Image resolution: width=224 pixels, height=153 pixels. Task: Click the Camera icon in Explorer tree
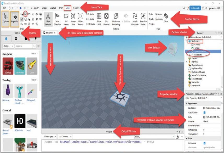pos(192,44)
